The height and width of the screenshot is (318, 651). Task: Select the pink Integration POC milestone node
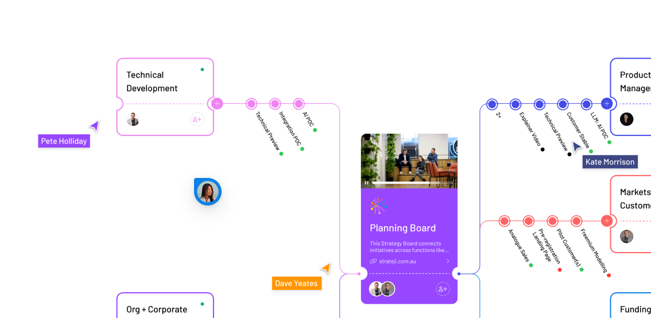coord(275,104)
